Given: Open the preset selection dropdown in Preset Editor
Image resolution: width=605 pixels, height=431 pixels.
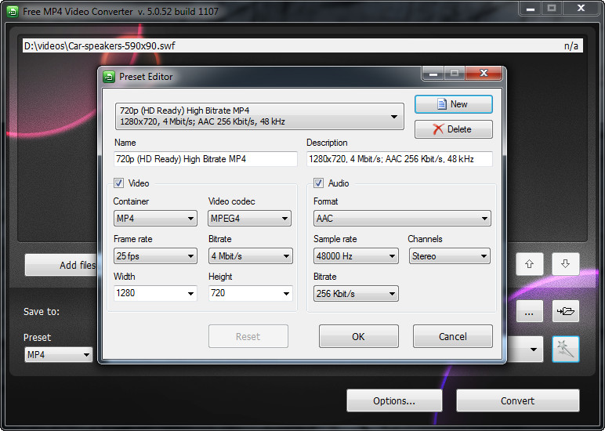Looking at the screenshot, I should click(x=259, y=116).
